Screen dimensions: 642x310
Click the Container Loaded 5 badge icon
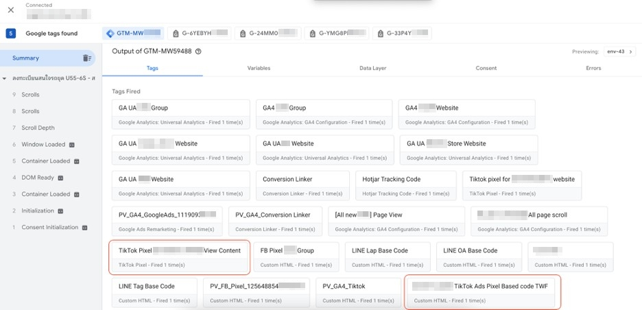click(77, 161)
